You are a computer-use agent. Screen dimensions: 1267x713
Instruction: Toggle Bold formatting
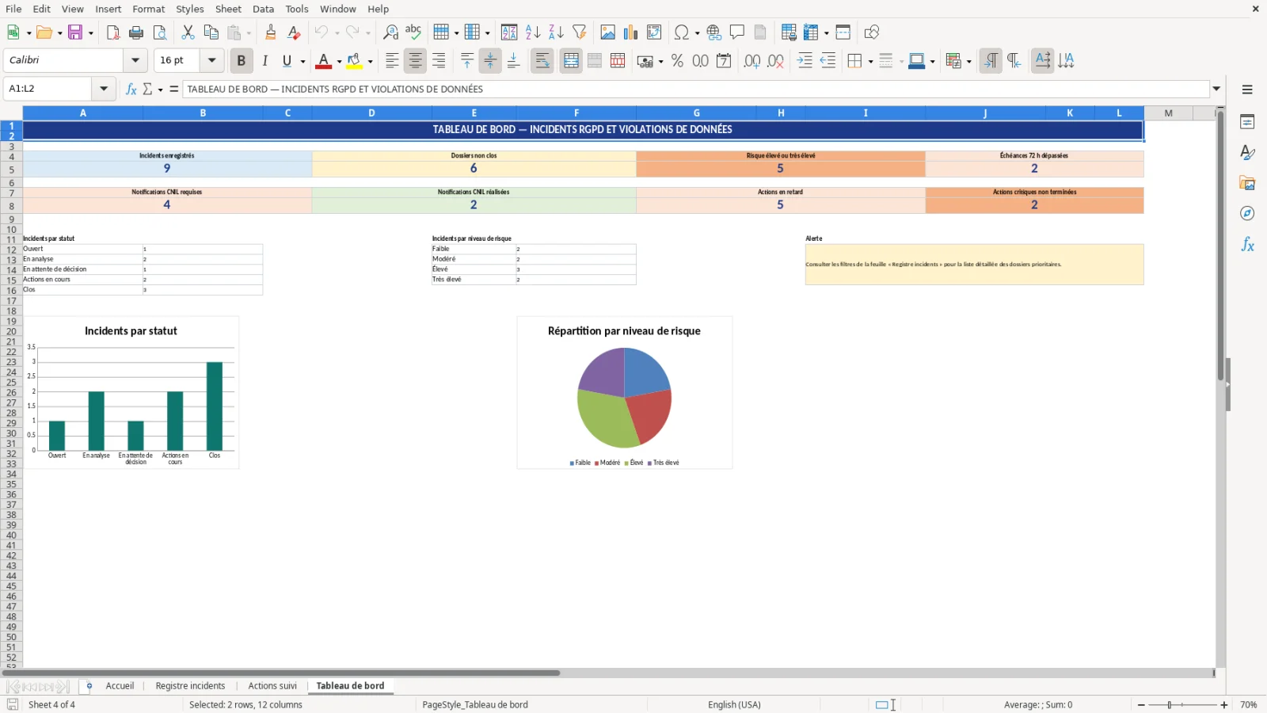coord(241,61)
